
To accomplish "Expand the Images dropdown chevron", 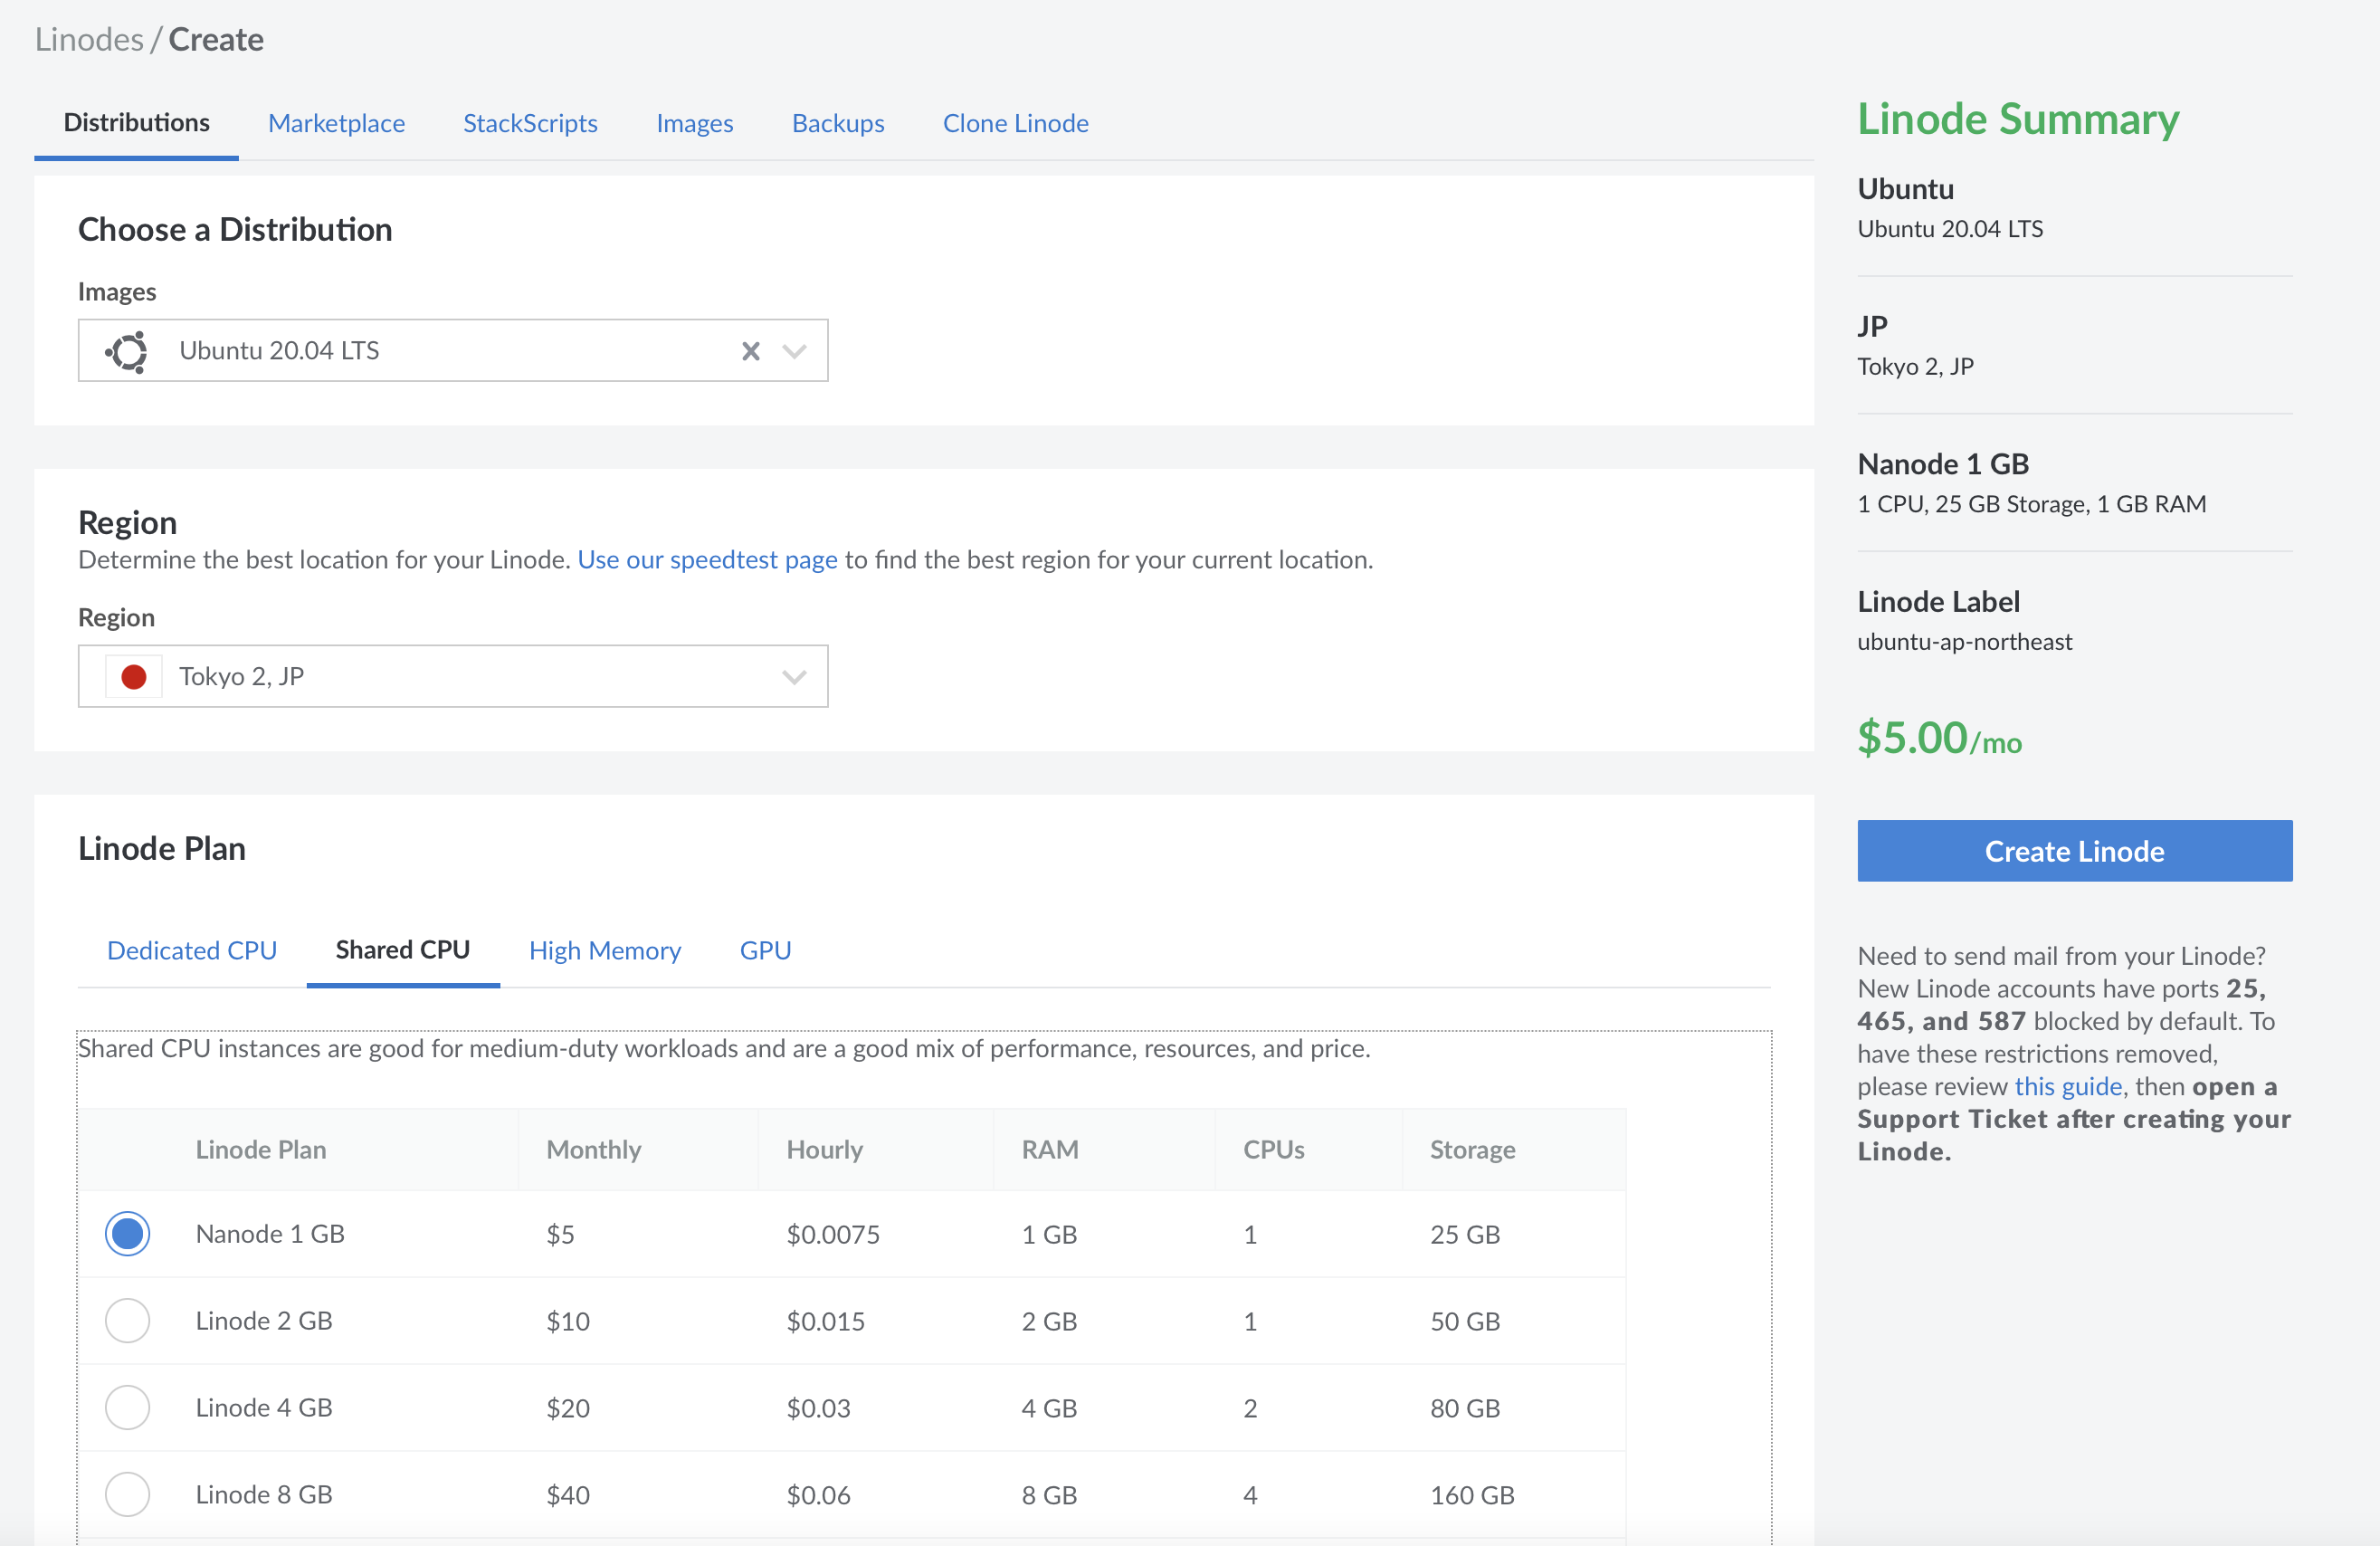I will [x=794, y=351].
